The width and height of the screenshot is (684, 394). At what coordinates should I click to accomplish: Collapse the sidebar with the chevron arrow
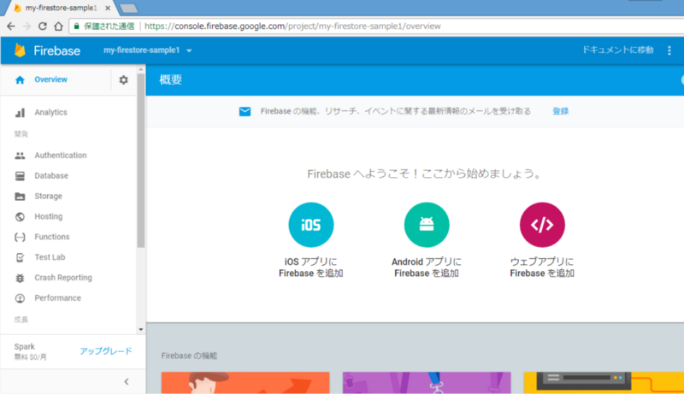127,382
